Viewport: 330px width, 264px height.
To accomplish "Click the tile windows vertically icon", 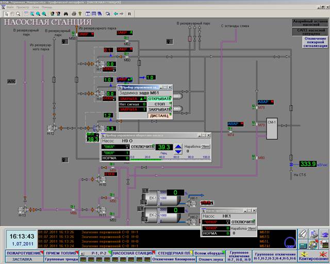I will coord(88,14).
